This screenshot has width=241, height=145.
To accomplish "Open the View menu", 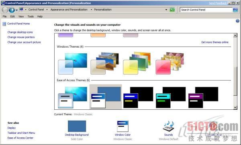I will 21,16.
